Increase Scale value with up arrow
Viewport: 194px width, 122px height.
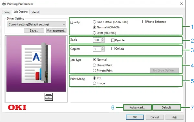pos(103,39)
